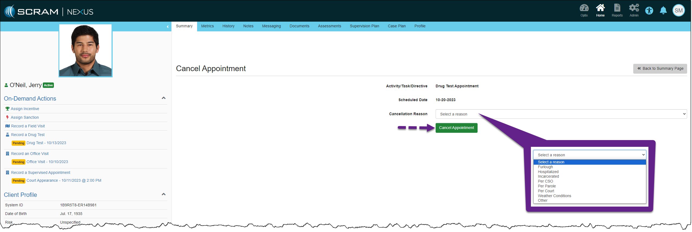Open the Cancellation Reason dropdown

561,114
